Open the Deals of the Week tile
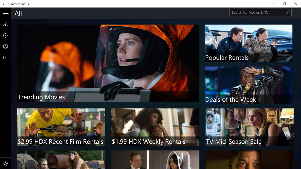This screenshot has width=301, height=169. [248, 85]
